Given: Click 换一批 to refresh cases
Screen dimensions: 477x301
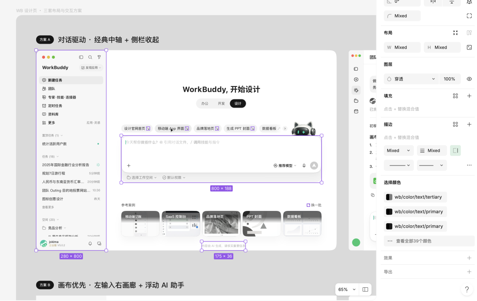Looking at the screenshot, I should pyautogui.click(x=314, y=205).
